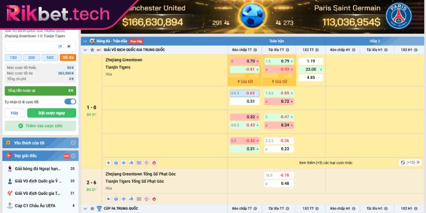The height and width of the screenshot is (213, 426).
Task: Click the Đặt cược ngay button
Action: 53,113
